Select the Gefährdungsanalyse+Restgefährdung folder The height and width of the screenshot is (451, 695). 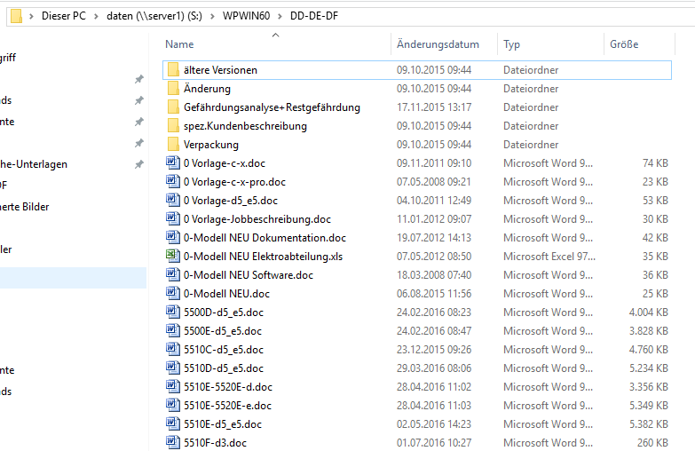pos(272,107)
